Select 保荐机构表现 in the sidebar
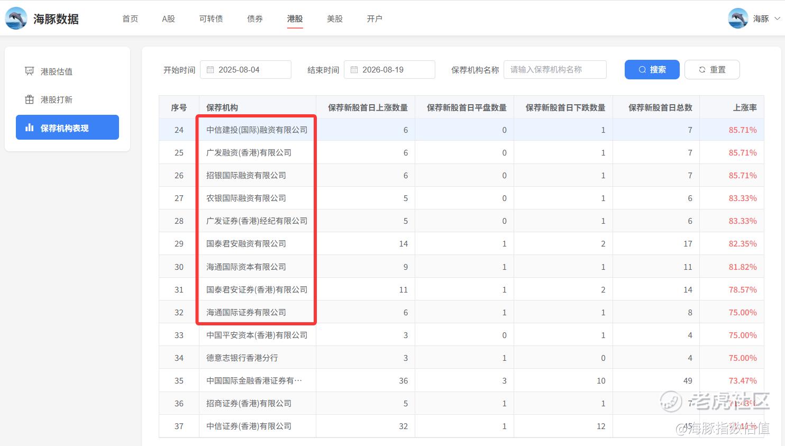 (x=67, y=128)
